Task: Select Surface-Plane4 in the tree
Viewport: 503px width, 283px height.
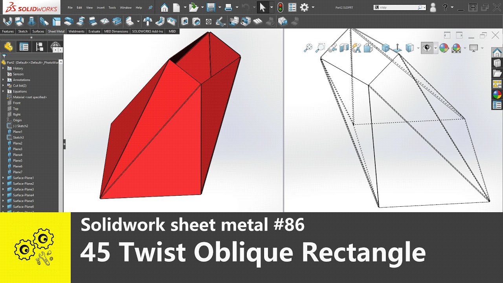Action: pos(23,195)
